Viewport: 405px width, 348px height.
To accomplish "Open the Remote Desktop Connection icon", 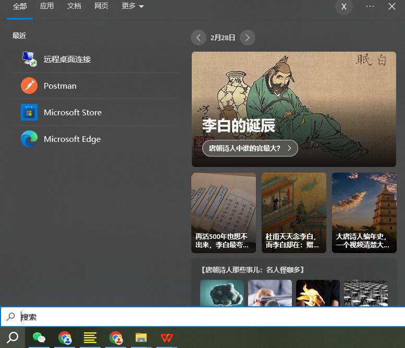I will click(x=29, y=59).
